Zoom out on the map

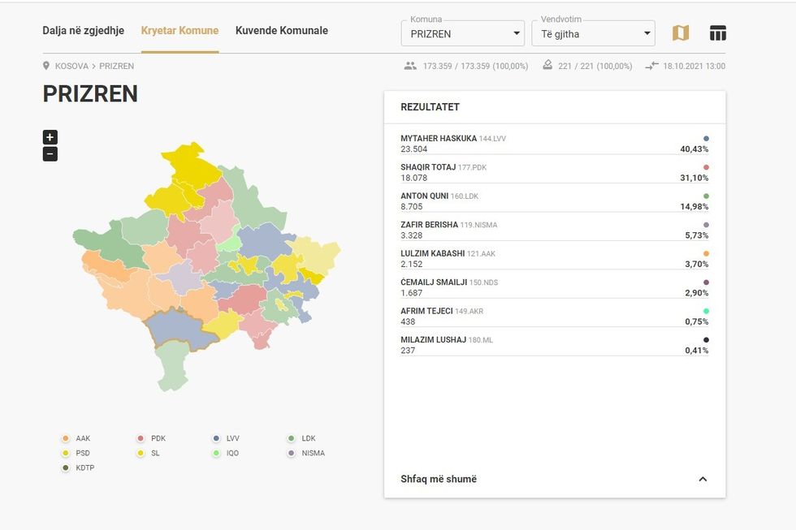click(50, 153)
